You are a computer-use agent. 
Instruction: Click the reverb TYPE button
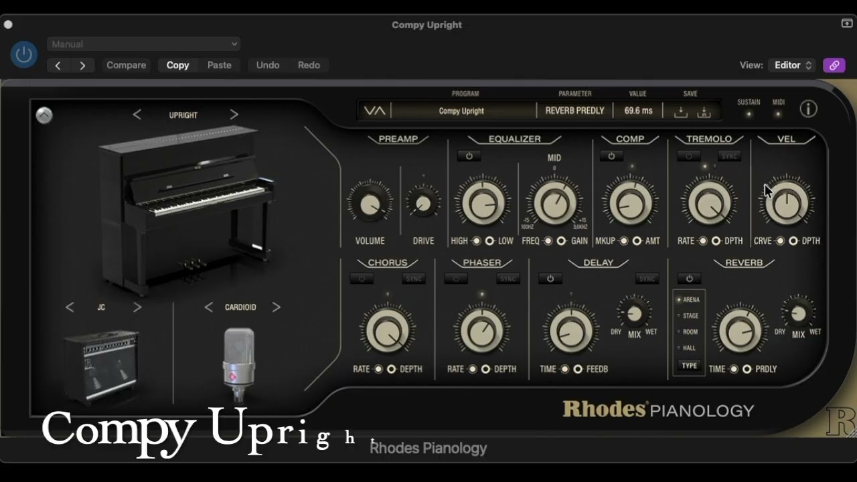tap(689, 366)
